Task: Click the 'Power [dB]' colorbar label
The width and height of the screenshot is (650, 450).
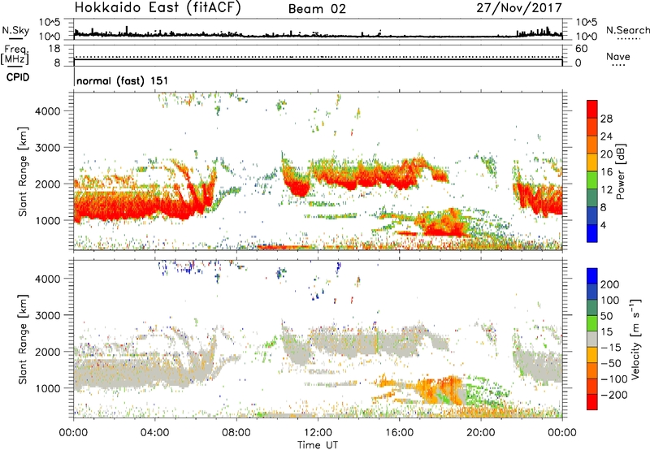Action: [x=620, y=171]
